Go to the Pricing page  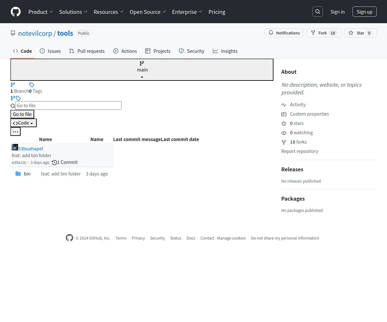tap(217, 12)
